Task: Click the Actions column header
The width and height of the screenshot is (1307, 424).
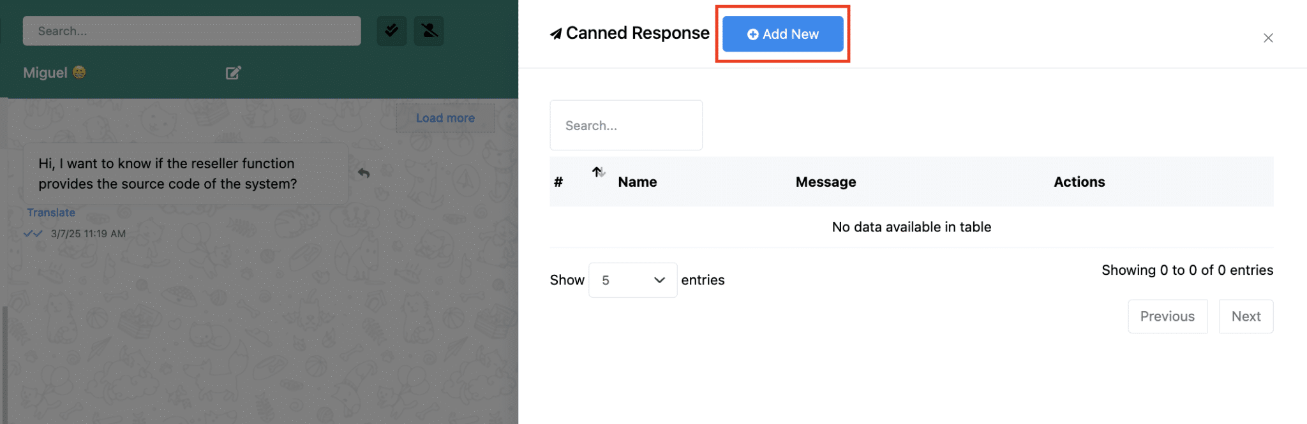Action: 1079,182
